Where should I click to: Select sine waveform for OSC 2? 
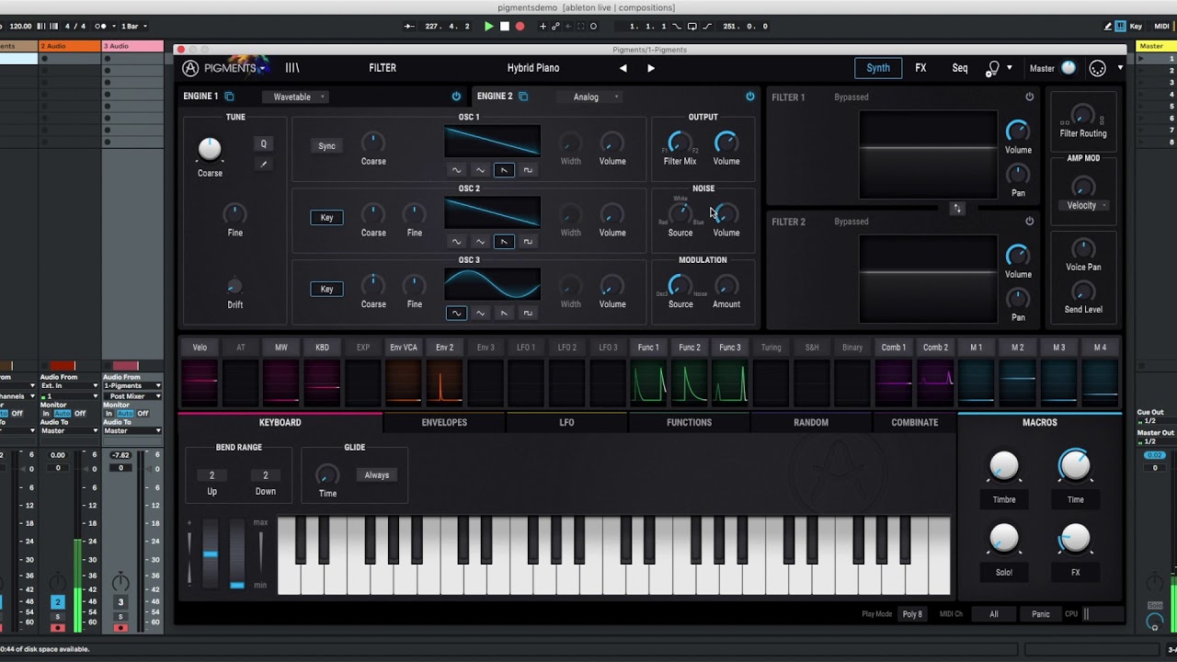coord(456,242)
